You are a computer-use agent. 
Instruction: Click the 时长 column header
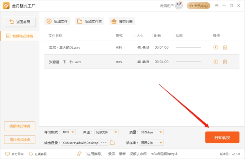[157, 36]
